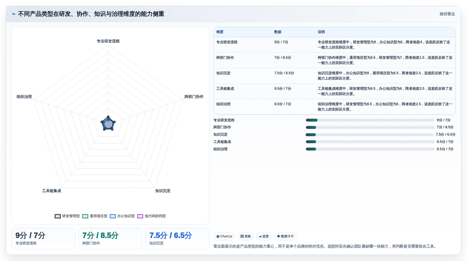Click the 办公知识型 legend label
Image resolution: width=467 pixels, height=261 pixels.
[126, 216]
